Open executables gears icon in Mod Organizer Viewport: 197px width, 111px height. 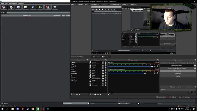pyautogui.click(x=40, y=7)
